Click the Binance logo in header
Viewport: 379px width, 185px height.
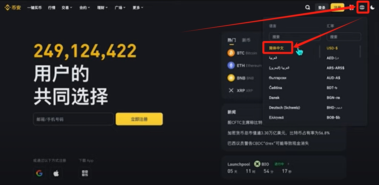[x=13, y=8]
